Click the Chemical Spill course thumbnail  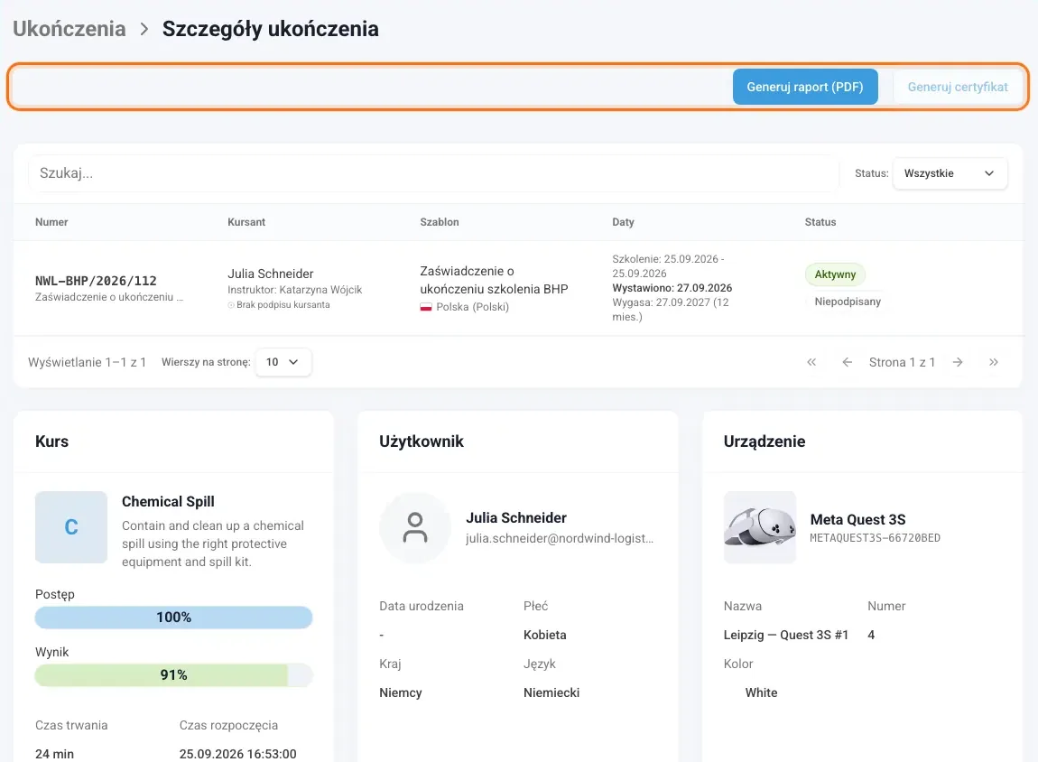[x=71, y=527]
